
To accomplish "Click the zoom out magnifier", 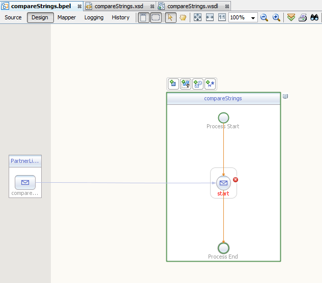I will coord(265,17).
